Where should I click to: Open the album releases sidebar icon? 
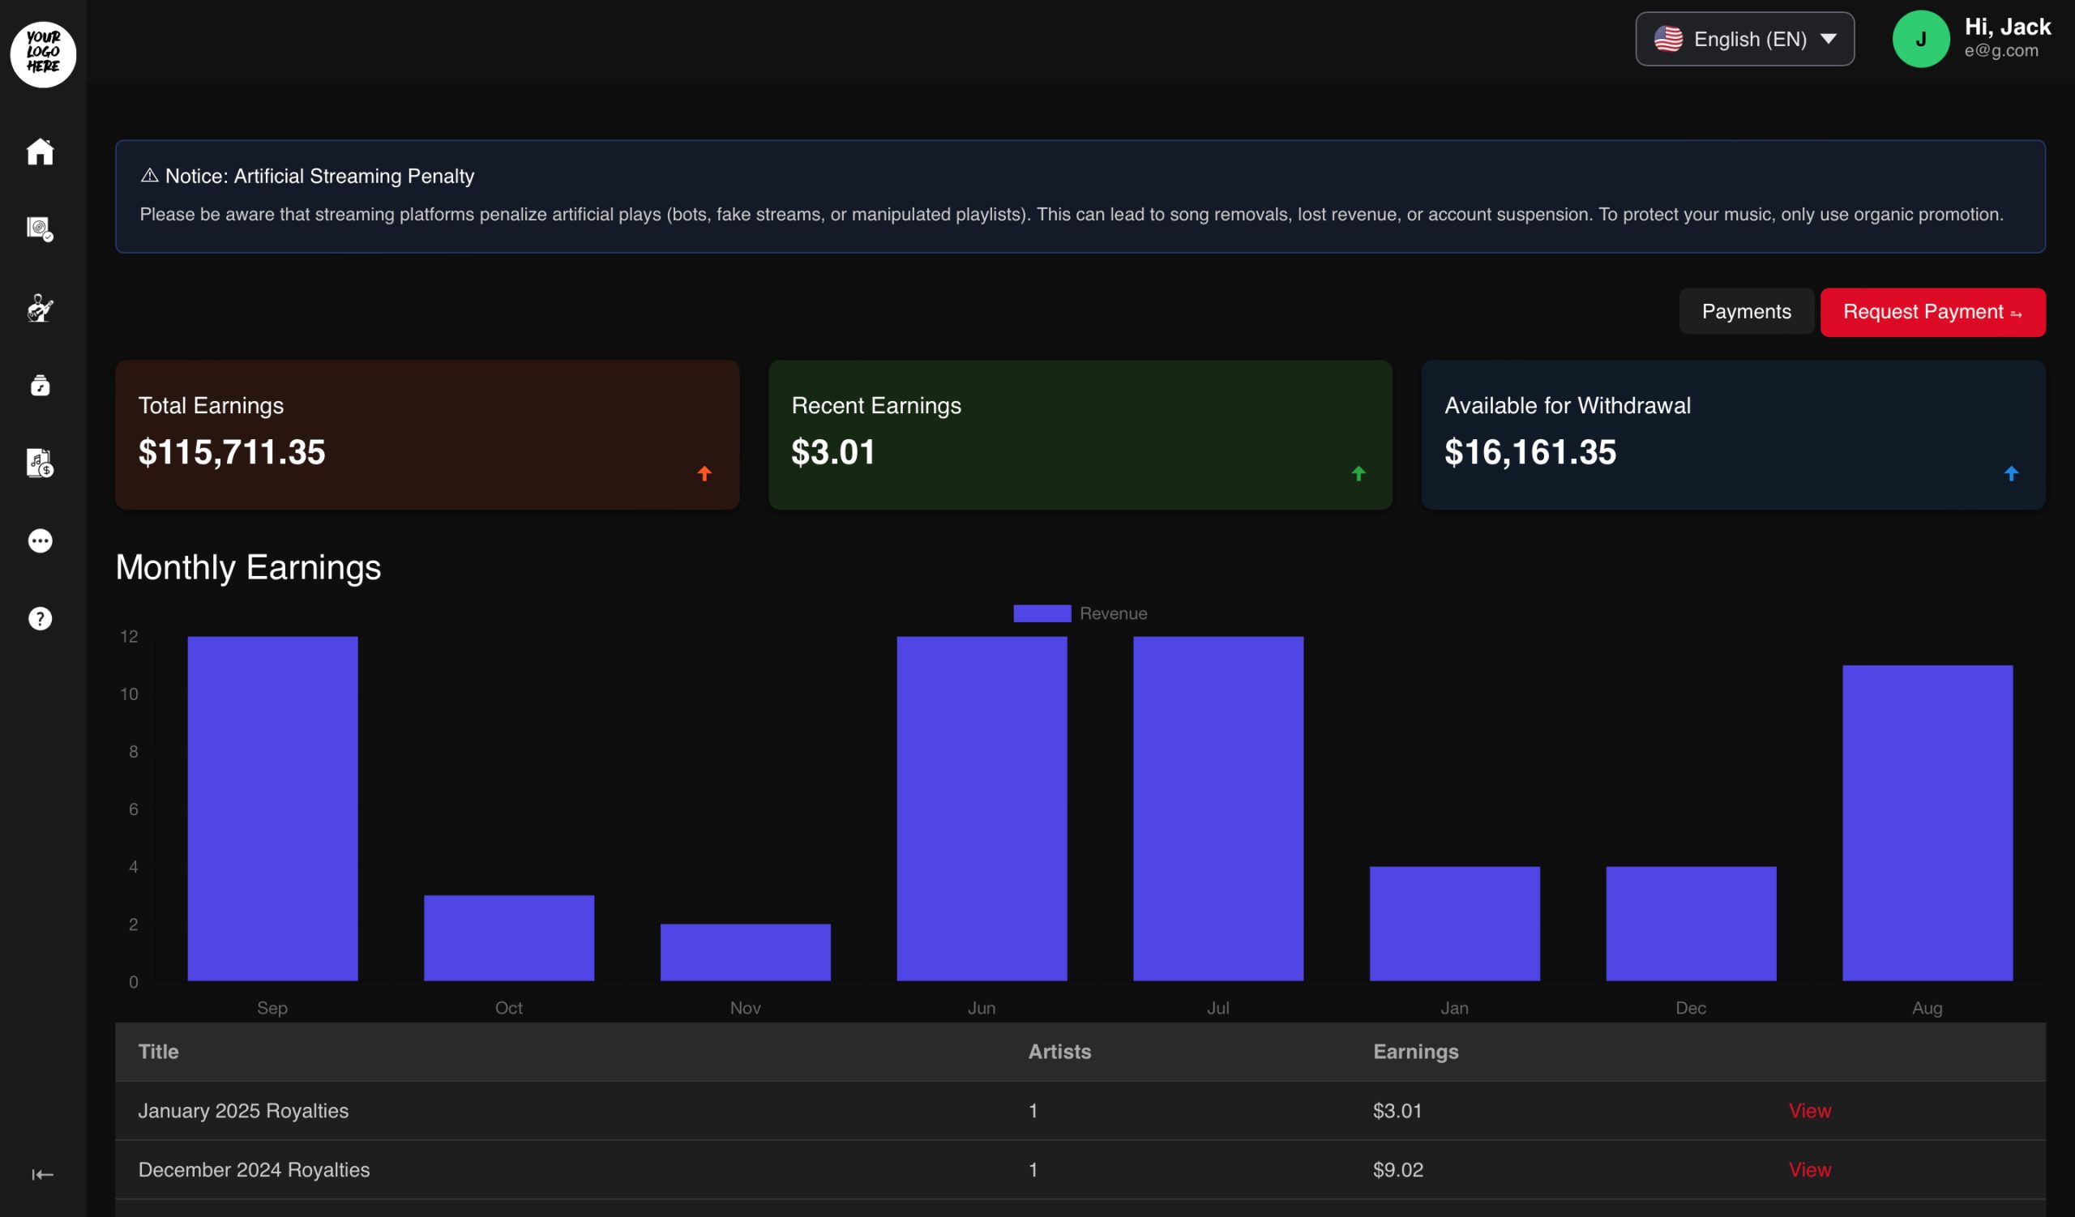(40, 228)
